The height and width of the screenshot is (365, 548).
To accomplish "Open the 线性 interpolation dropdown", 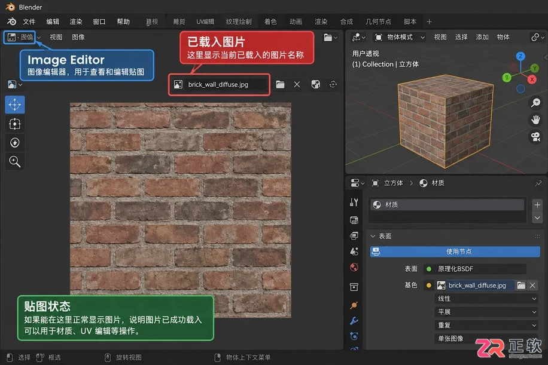I will click(487, 299).
